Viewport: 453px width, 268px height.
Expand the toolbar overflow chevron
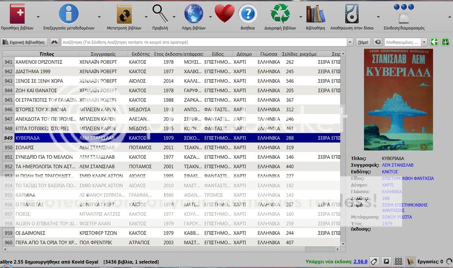[449, 17]
